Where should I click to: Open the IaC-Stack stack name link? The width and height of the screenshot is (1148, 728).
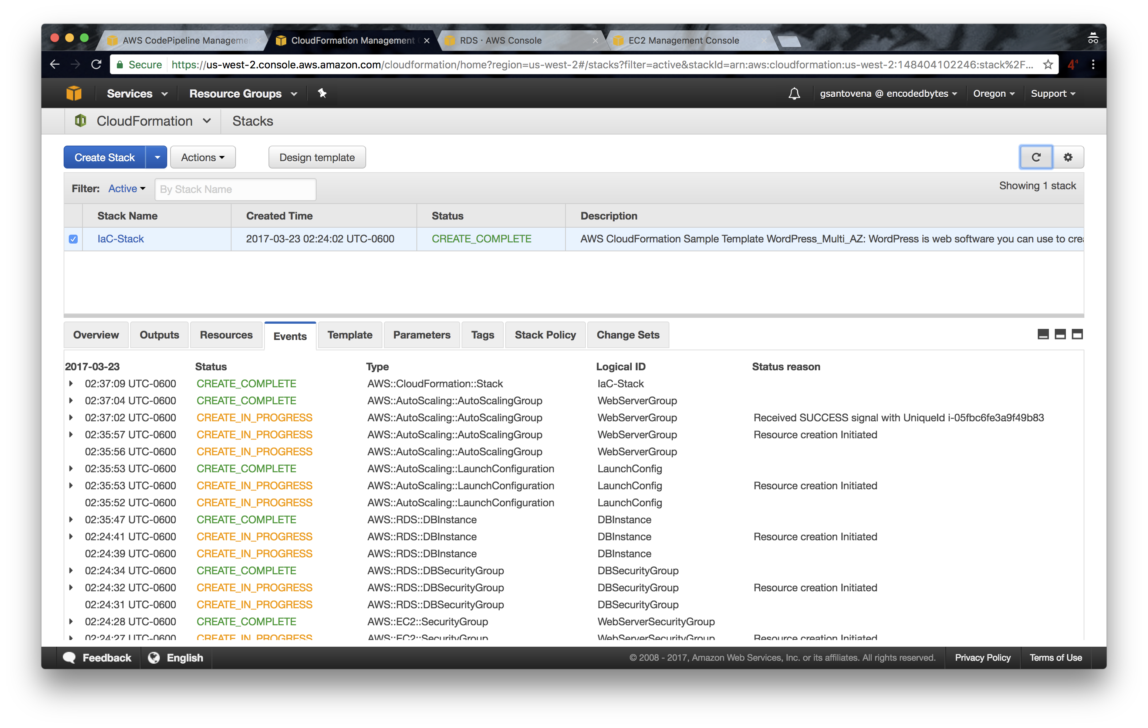pyautogui.click(x=121, y=239)
